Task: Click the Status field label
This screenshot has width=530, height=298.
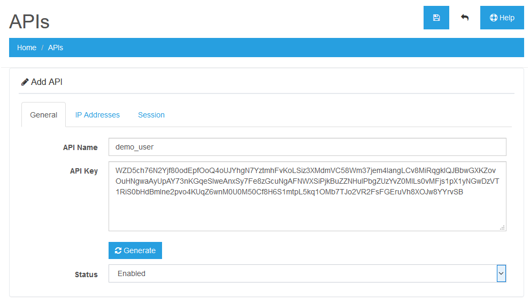Action: click(86, 275)
